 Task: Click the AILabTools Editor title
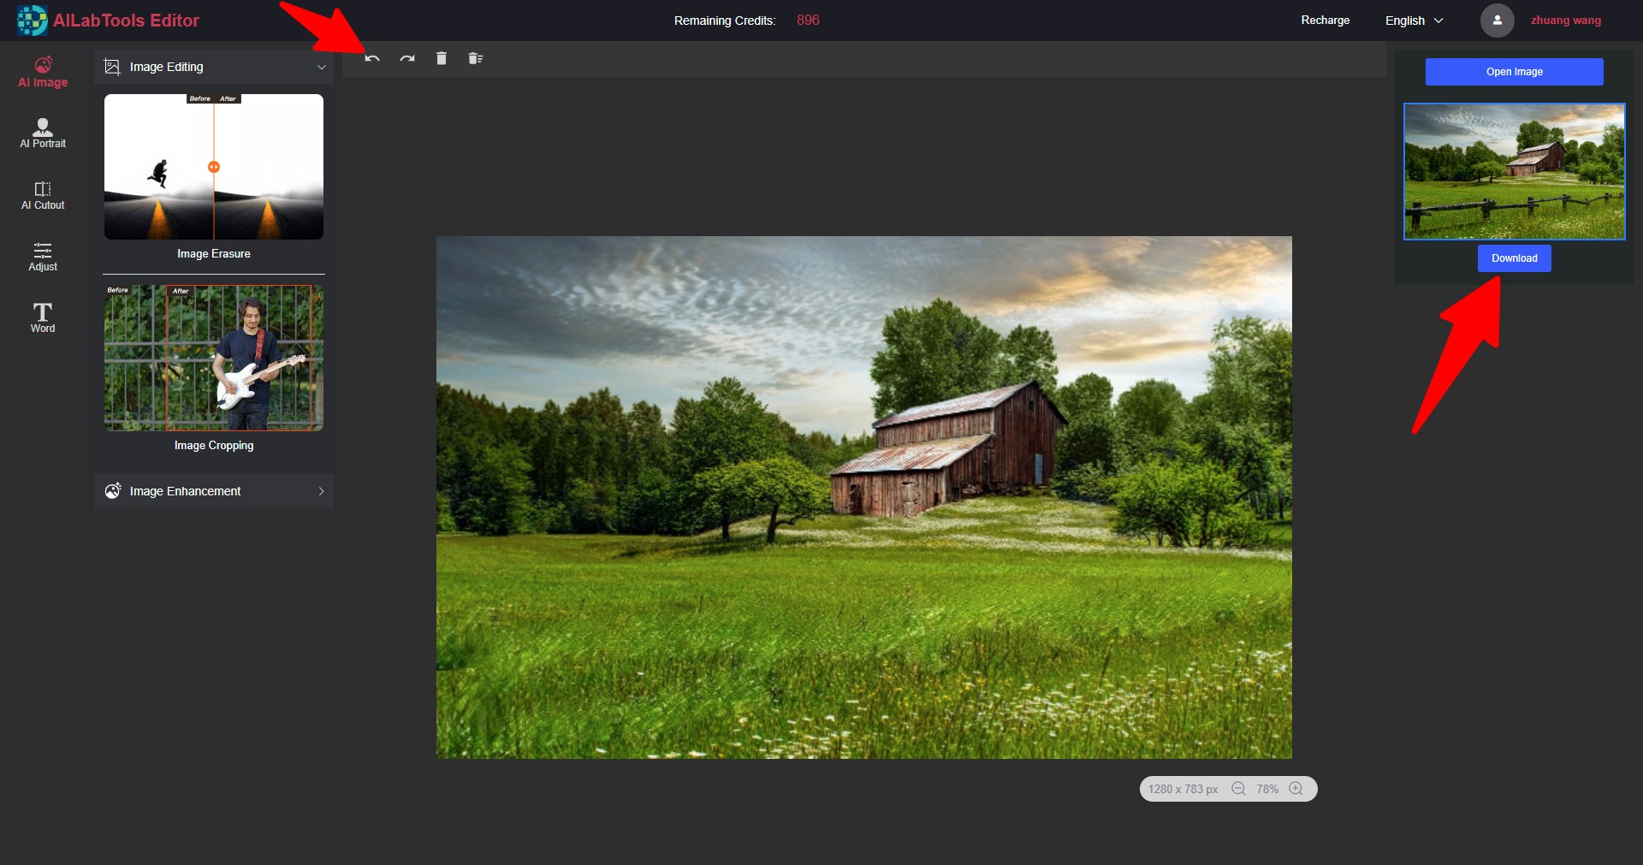(x=126, y=21)
